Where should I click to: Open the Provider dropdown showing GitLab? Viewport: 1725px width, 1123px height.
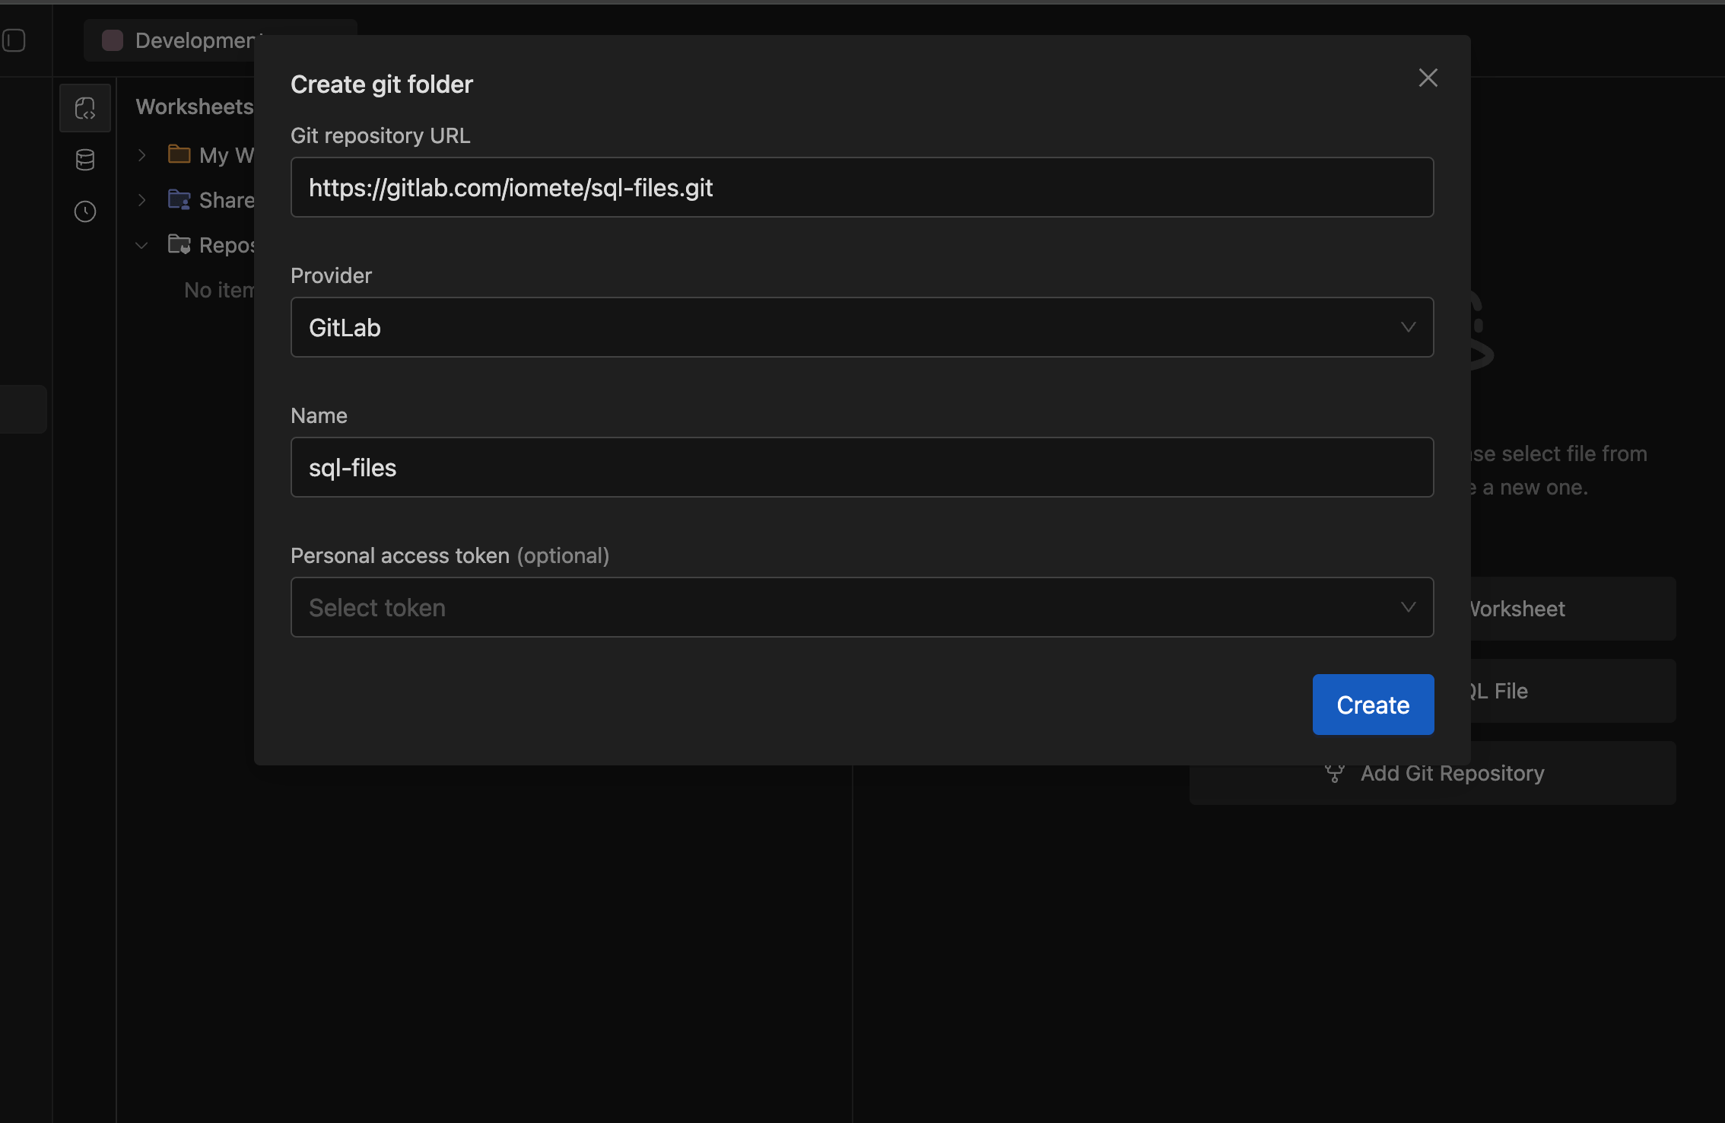[x=862, y=327]
